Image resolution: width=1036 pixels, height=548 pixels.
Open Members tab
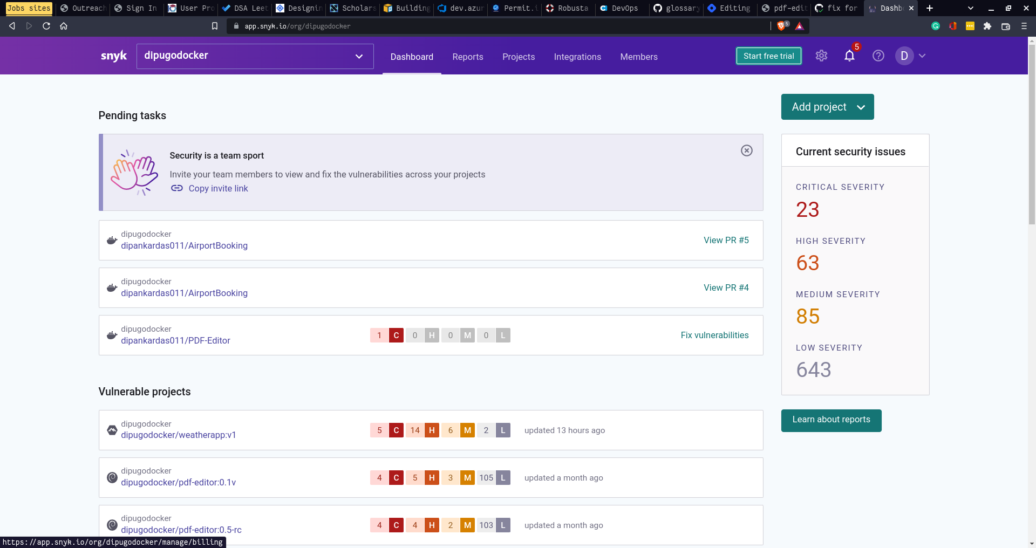[x=639, y=57]
